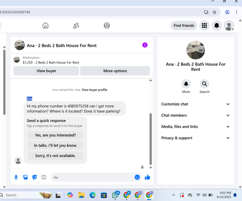Click the small Marketplace listing thumbnail
This screenshot has width=242, height=201.
pyautogui.click(x=16, y=60)
